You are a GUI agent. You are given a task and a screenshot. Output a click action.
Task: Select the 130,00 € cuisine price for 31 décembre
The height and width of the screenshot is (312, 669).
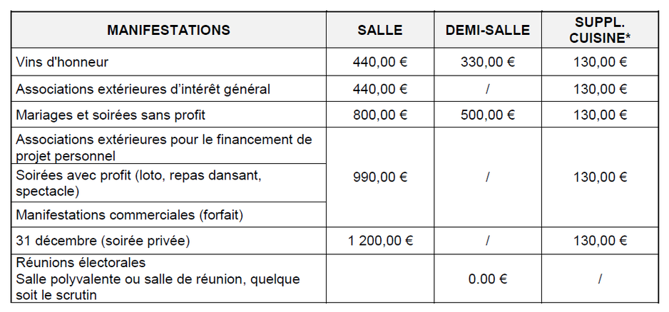pyautogui.click(x=600, y=241)
